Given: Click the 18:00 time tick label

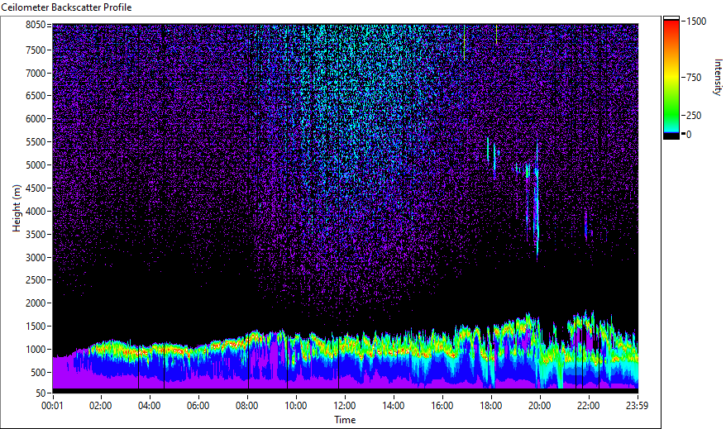Looking at the screenshot, I should pyautogui.click(x=491, y=406).
